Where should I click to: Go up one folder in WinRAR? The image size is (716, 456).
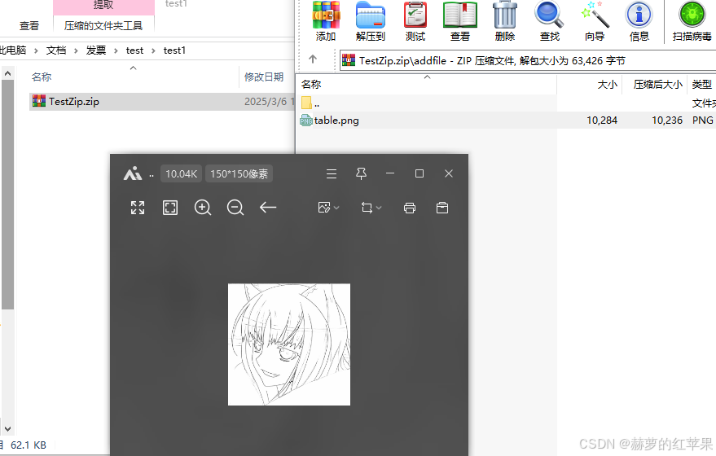[313, 59]
